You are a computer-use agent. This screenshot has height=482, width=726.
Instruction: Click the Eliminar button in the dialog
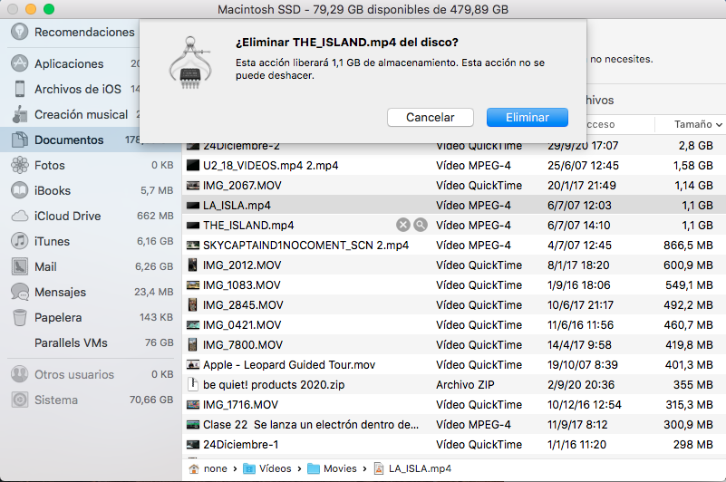527,117
